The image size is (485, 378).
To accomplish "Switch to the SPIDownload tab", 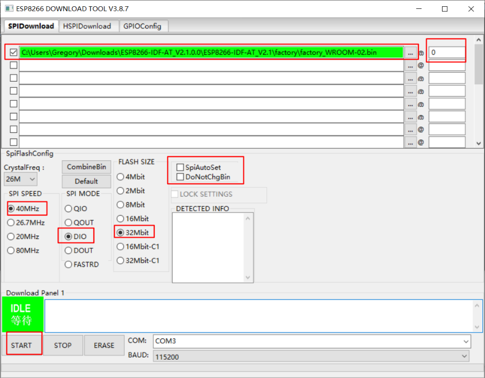I will tap(31, 26).
